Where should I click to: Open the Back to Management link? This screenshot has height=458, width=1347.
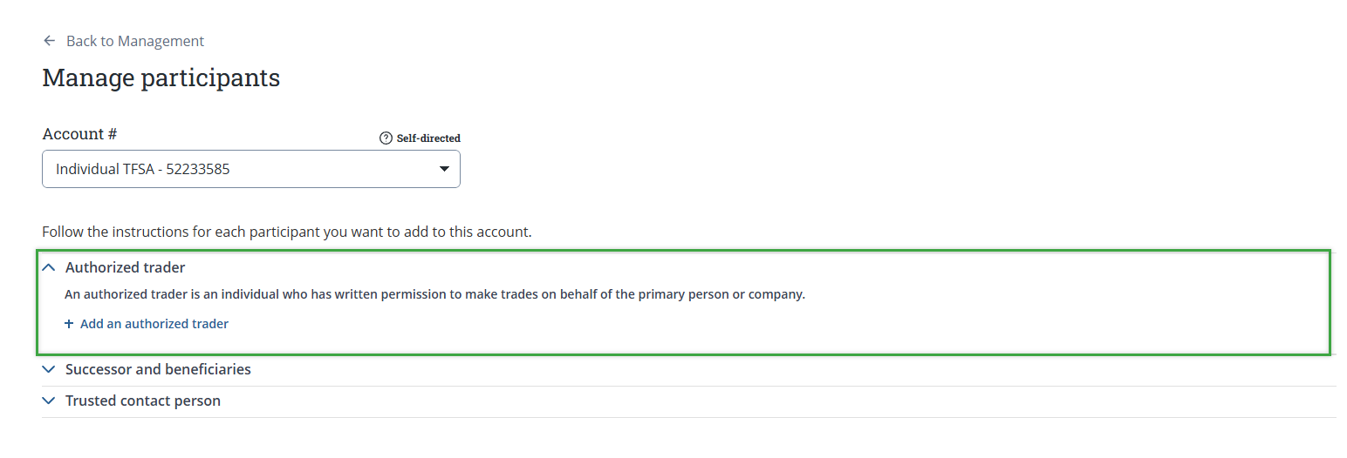(134, 41)
